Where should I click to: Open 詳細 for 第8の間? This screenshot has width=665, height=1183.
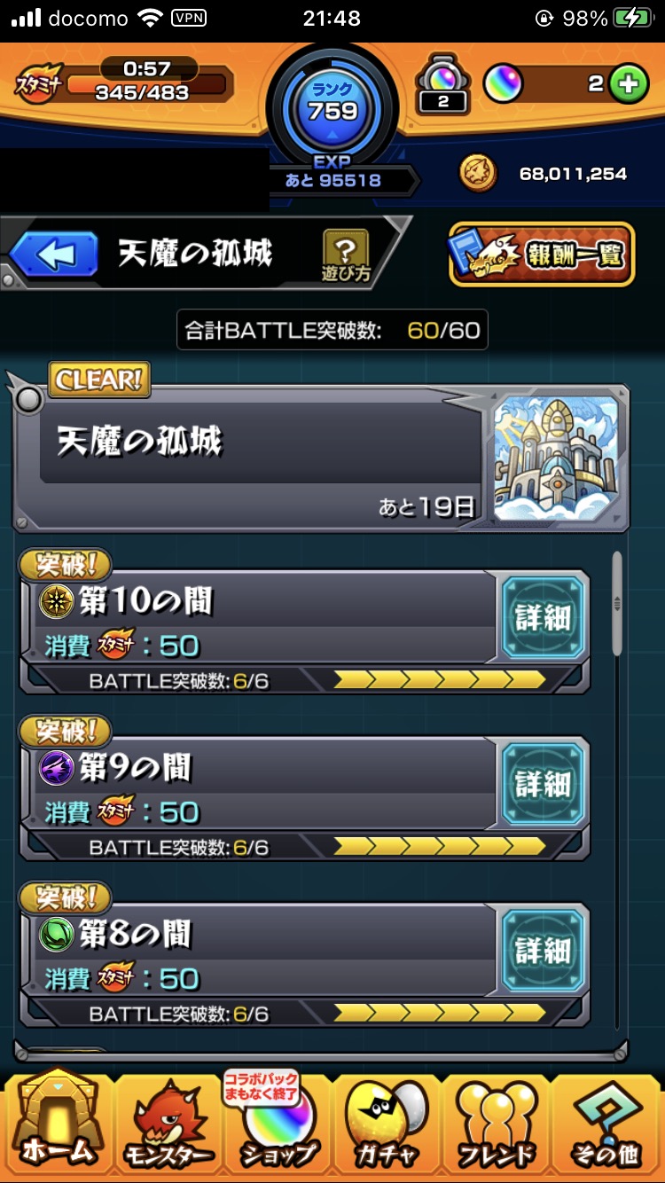543,951
